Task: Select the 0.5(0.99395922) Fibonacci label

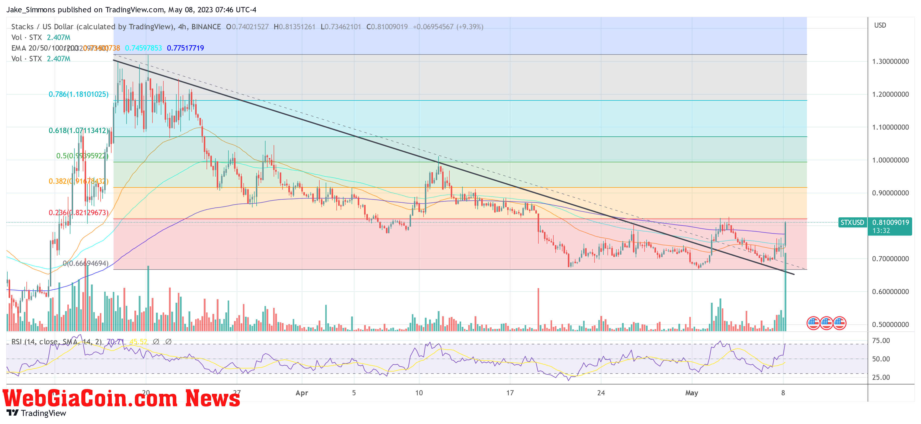Action: 82,156
